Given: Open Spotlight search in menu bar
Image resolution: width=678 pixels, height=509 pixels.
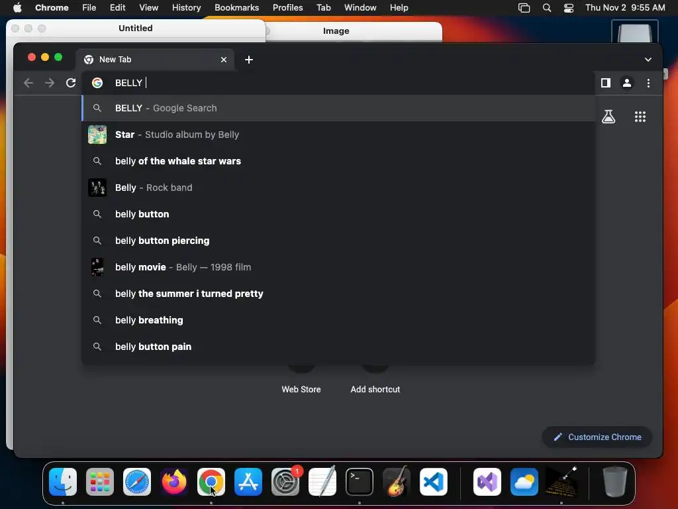Looking at the screenshot, I should tap(546, 7).
